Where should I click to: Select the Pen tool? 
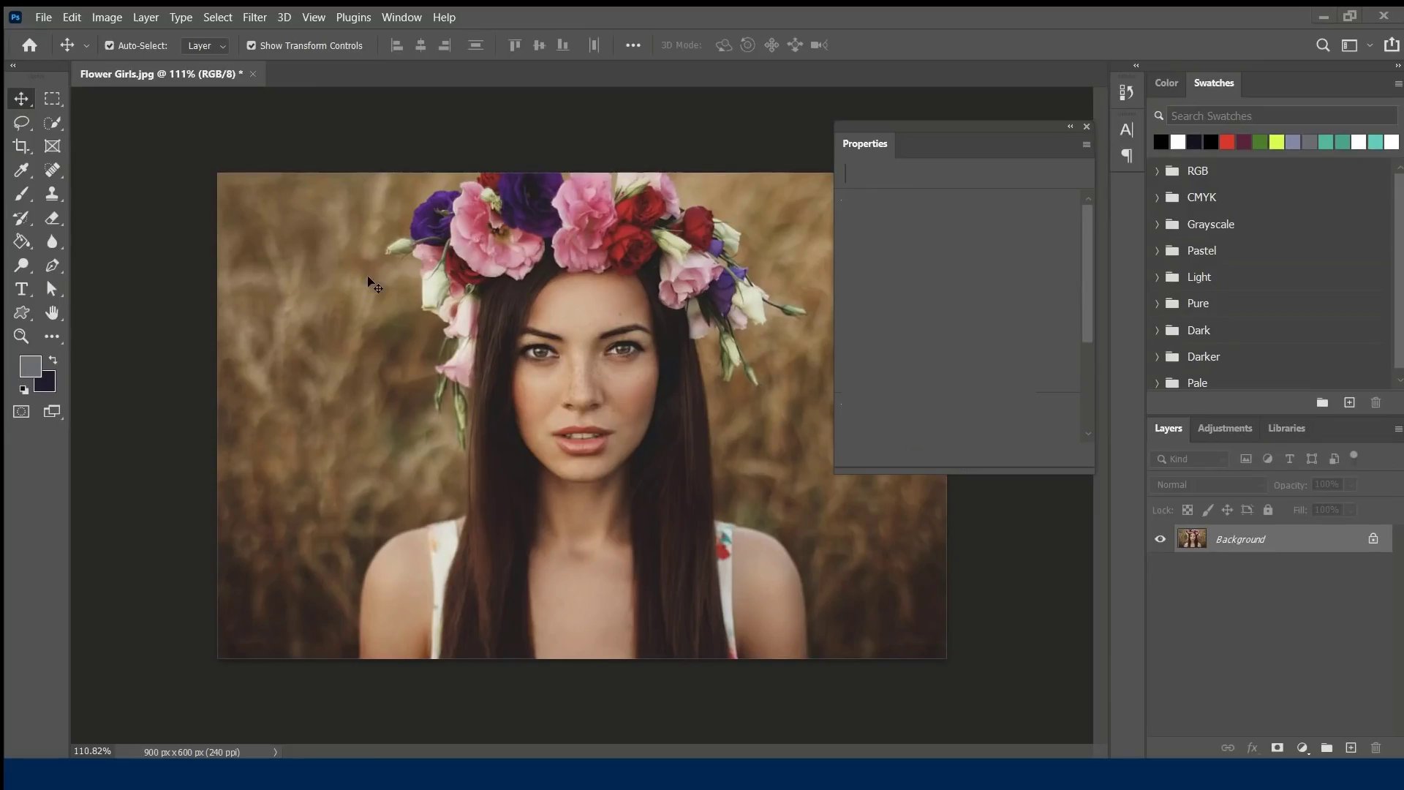pyautogui.click(x=52, y=266)
